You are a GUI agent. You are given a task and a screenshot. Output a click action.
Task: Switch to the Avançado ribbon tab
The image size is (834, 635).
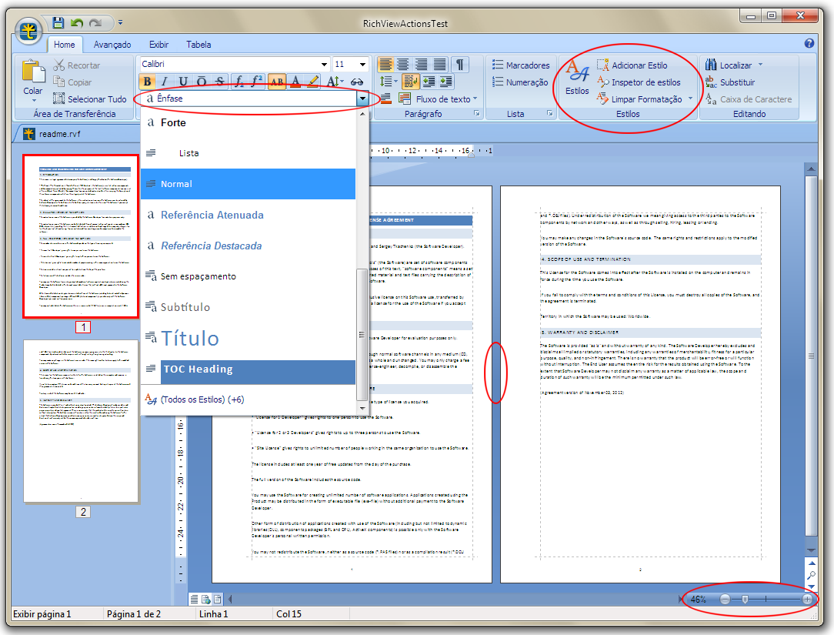pyautogui.click(x=112, y=45)
